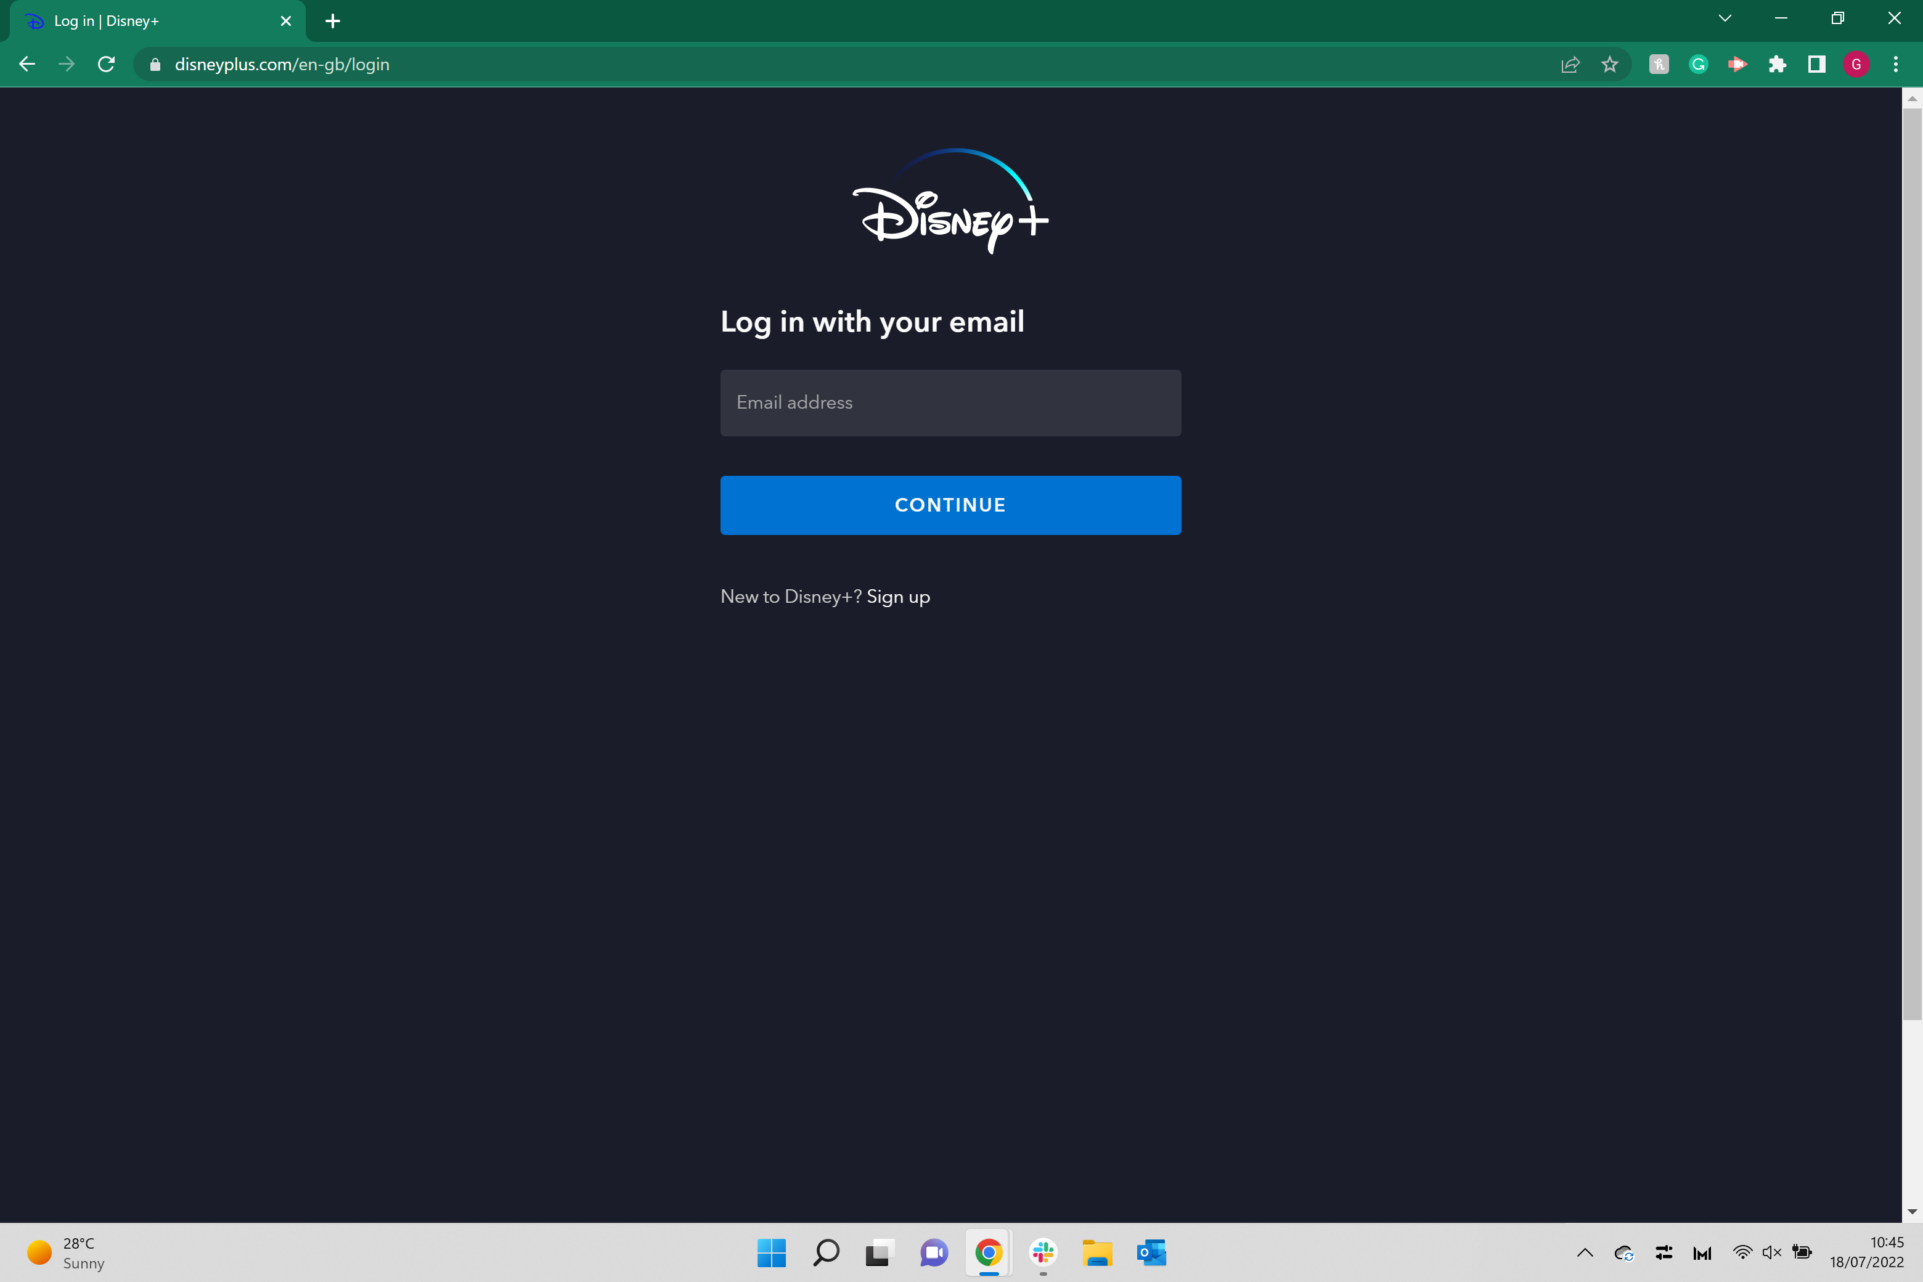Open a new browser tab
This screenshot has width=1923, height=1282.
pos(332,21)
